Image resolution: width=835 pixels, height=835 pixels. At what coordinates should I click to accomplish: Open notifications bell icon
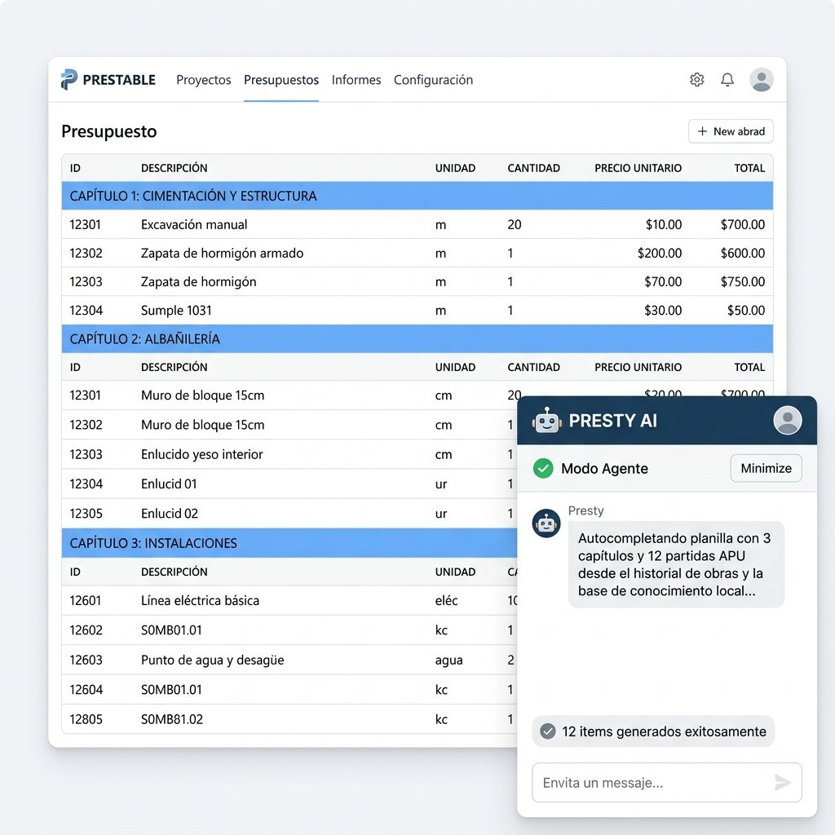tap(727, 80)
